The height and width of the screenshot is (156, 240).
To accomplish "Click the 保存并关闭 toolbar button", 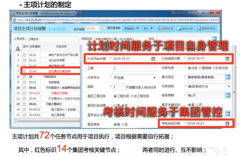I will coord(206,29).
